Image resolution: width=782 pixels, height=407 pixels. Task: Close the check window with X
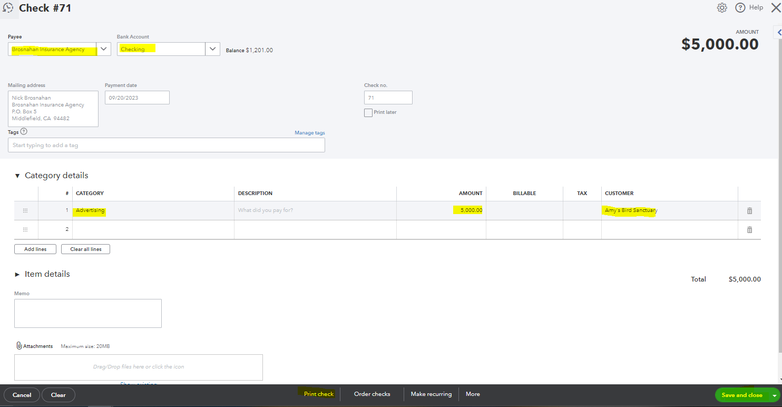pos(776,7)
